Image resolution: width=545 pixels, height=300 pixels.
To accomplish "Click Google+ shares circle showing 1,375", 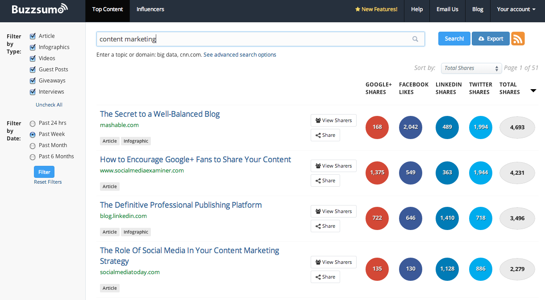I will click(377, 173).
